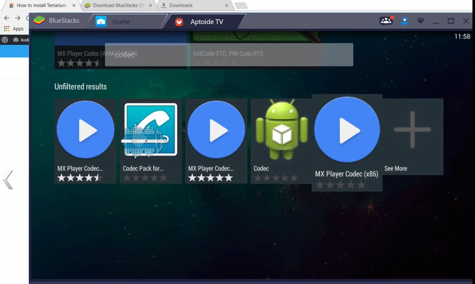Switch to the BlueStacks Home tab
Viewport: 475px width, 284px height.
click(127, 22)
